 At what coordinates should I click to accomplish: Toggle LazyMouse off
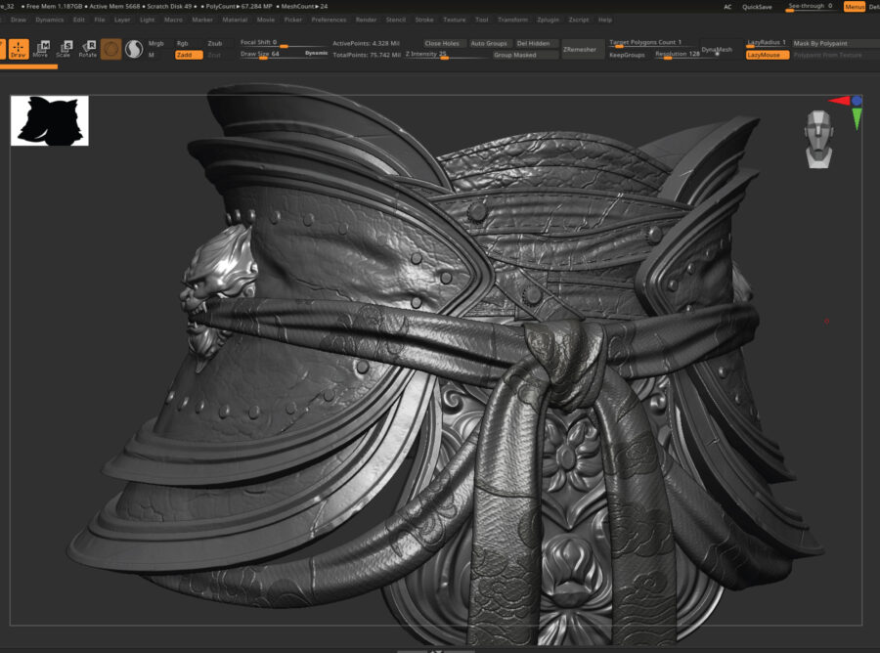point(767,55)
